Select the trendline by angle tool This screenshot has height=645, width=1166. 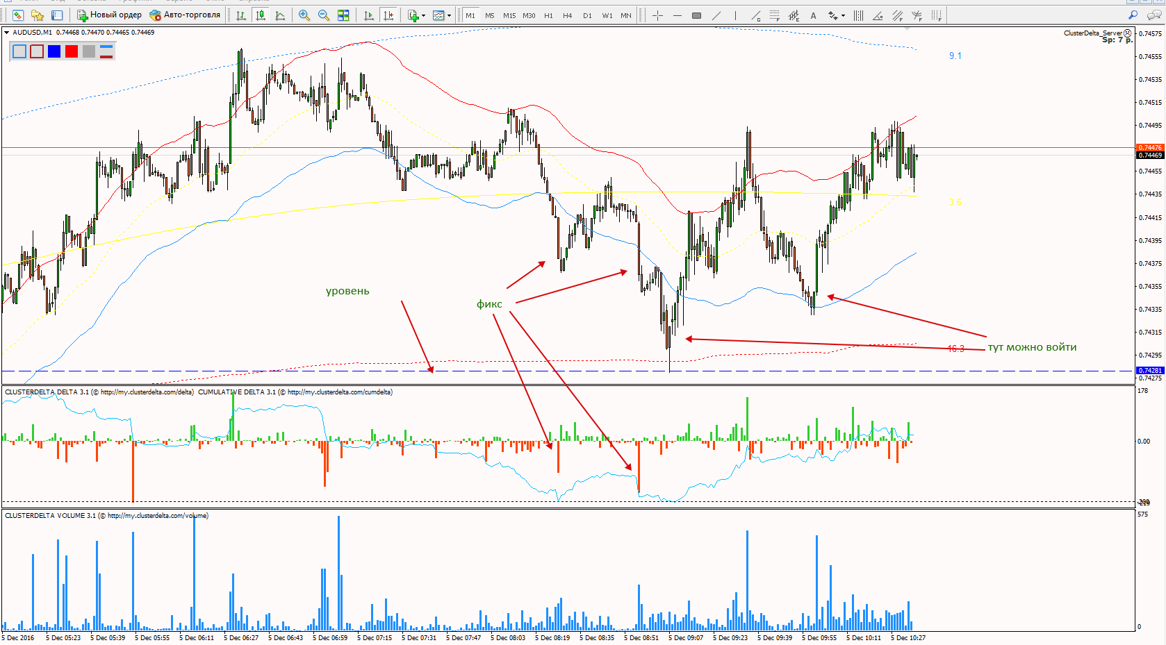[x=878, y=15]
